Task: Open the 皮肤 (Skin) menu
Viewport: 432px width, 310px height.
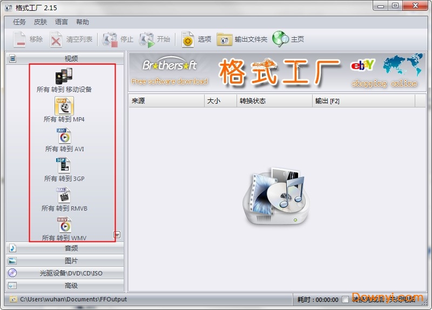Action: (x=40, y=22)
